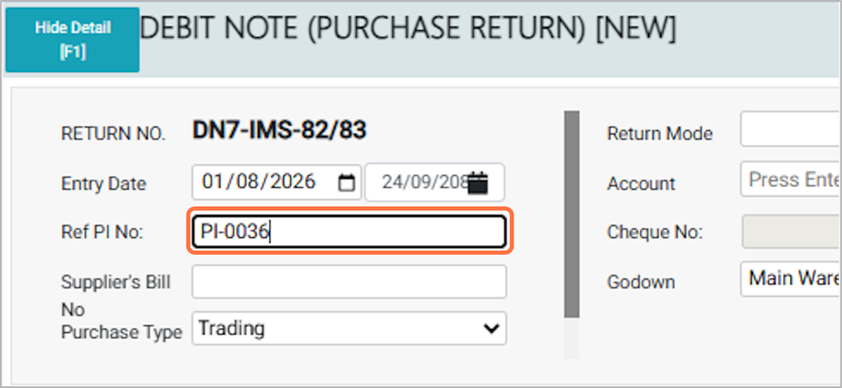This screenshot has height=388, width=842.
Task: Open the Return Mode field
Action: (x=790, y=131)
